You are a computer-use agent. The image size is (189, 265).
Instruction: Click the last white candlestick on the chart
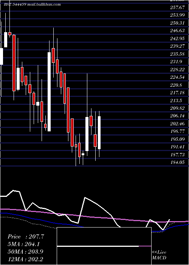coord(99,132)
